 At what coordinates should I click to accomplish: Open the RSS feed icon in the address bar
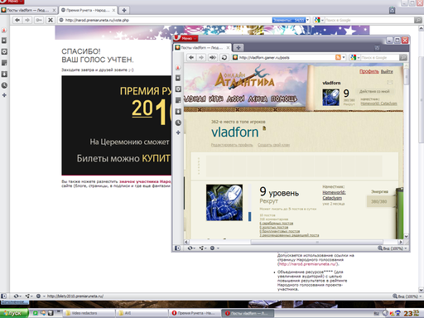point(338,57)
